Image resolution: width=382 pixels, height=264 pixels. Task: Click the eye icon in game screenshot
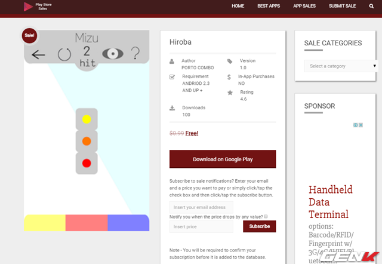112,54
